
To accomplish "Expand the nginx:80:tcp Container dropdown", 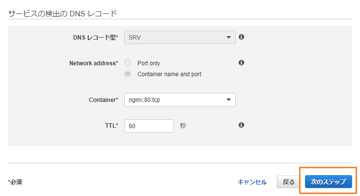I will coord(180,99).
